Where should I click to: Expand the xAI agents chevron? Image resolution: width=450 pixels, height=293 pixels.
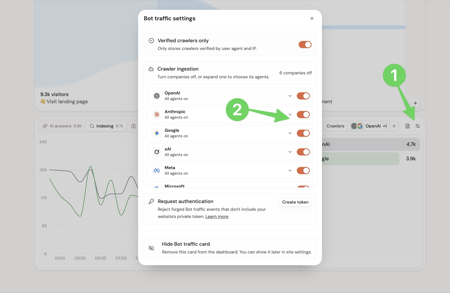tap(290, 152)
